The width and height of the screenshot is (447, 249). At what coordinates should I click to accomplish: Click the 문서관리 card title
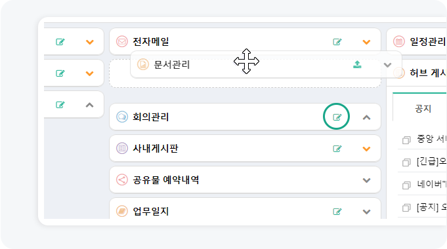(x=171, y=65)
